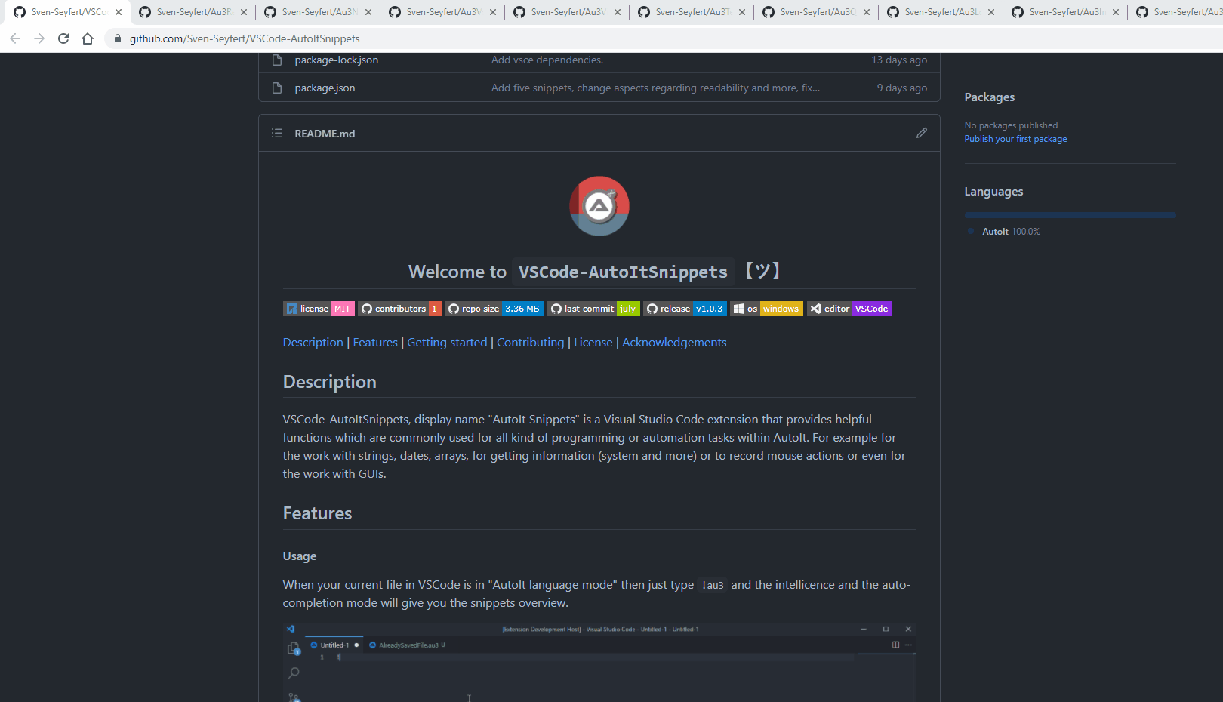Screen dimensions: 1223x702
Task: Jump to the Features section link
Action: pyautogui.click(x=375, y=343)
